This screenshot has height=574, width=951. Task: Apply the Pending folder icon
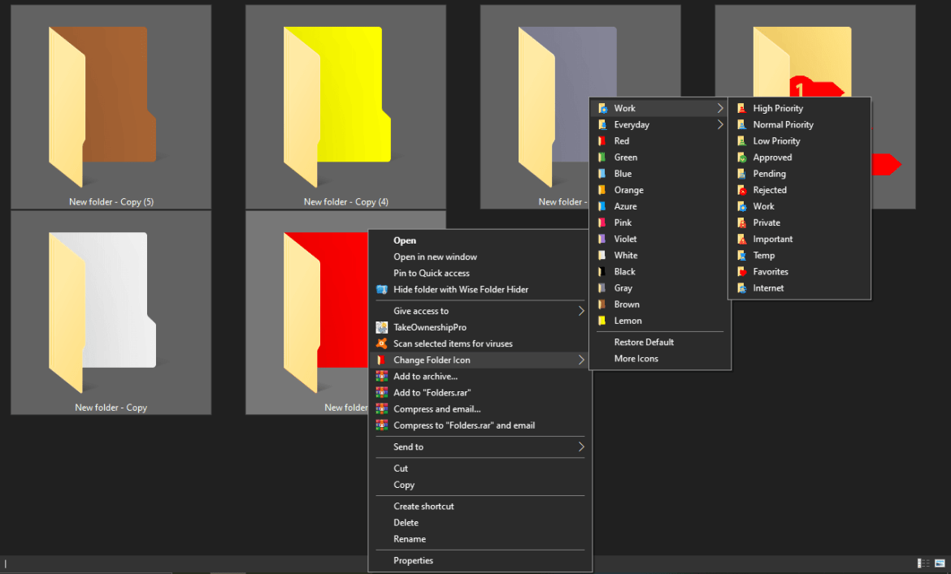pos(767,173)
